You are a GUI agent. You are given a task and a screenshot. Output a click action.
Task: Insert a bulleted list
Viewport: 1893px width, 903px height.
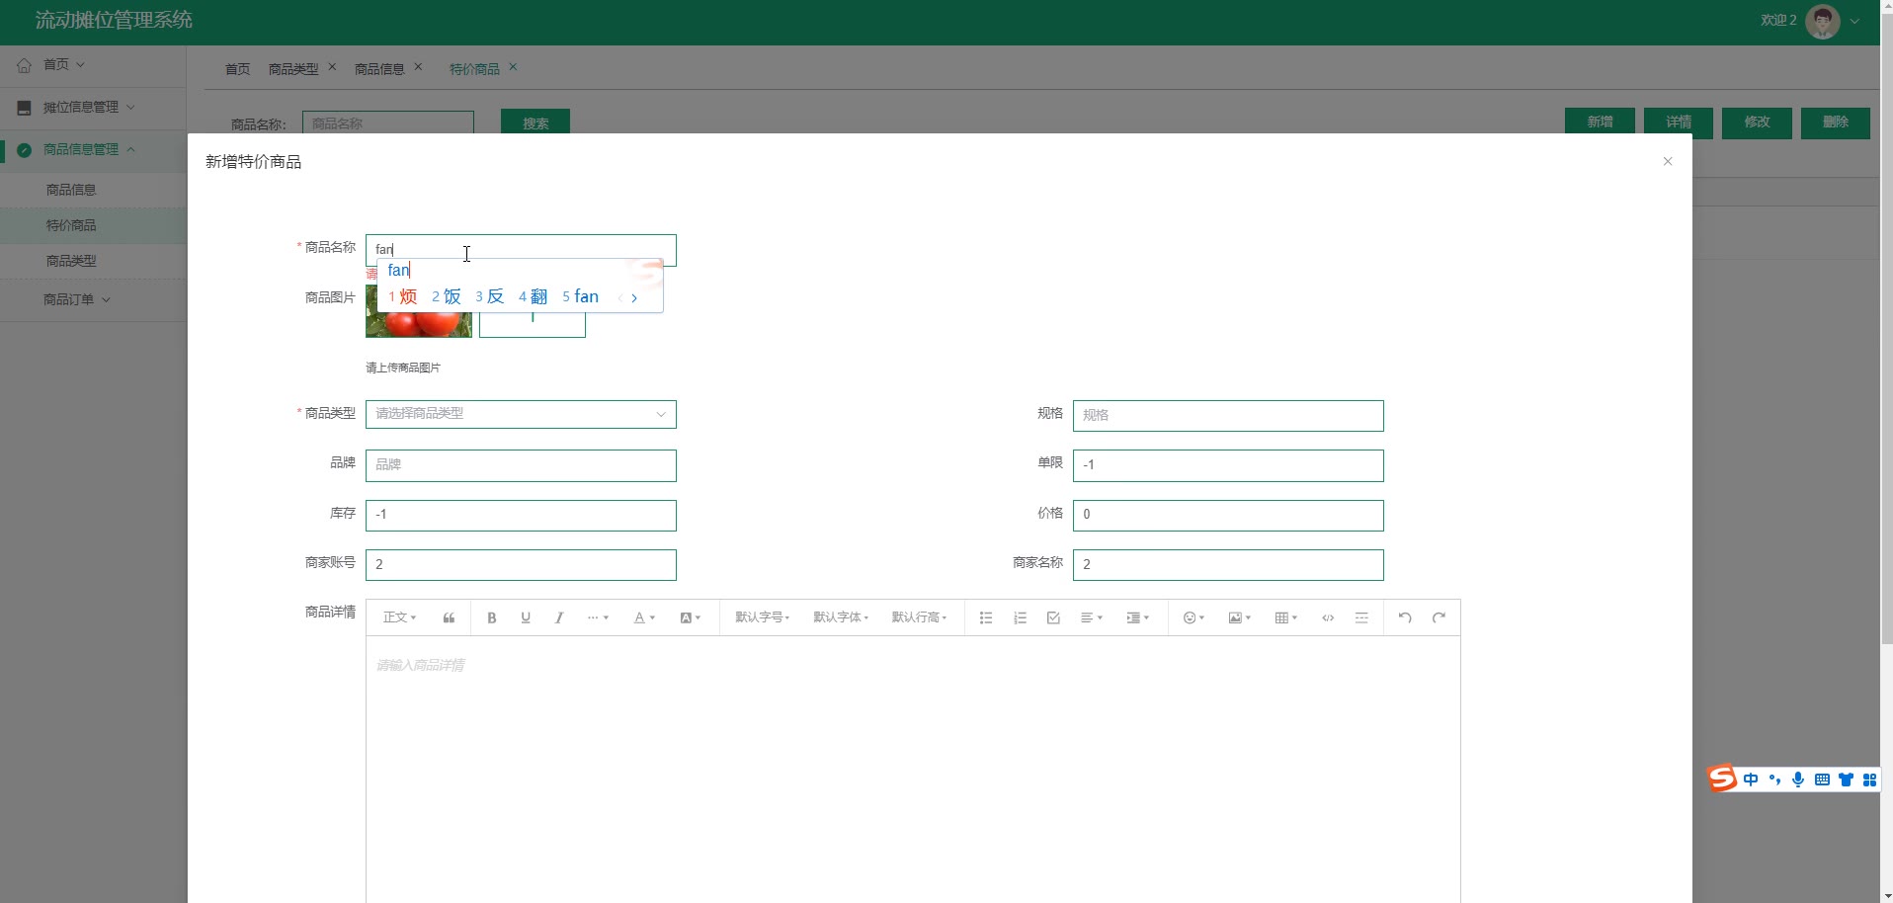[x=986, y=617]
